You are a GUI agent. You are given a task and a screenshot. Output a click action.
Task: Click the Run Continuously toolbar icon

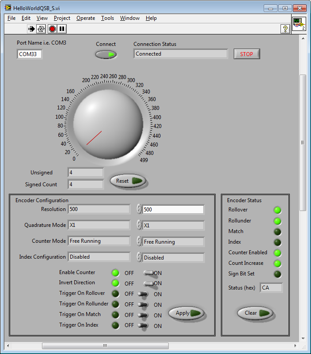coord(41,29)
